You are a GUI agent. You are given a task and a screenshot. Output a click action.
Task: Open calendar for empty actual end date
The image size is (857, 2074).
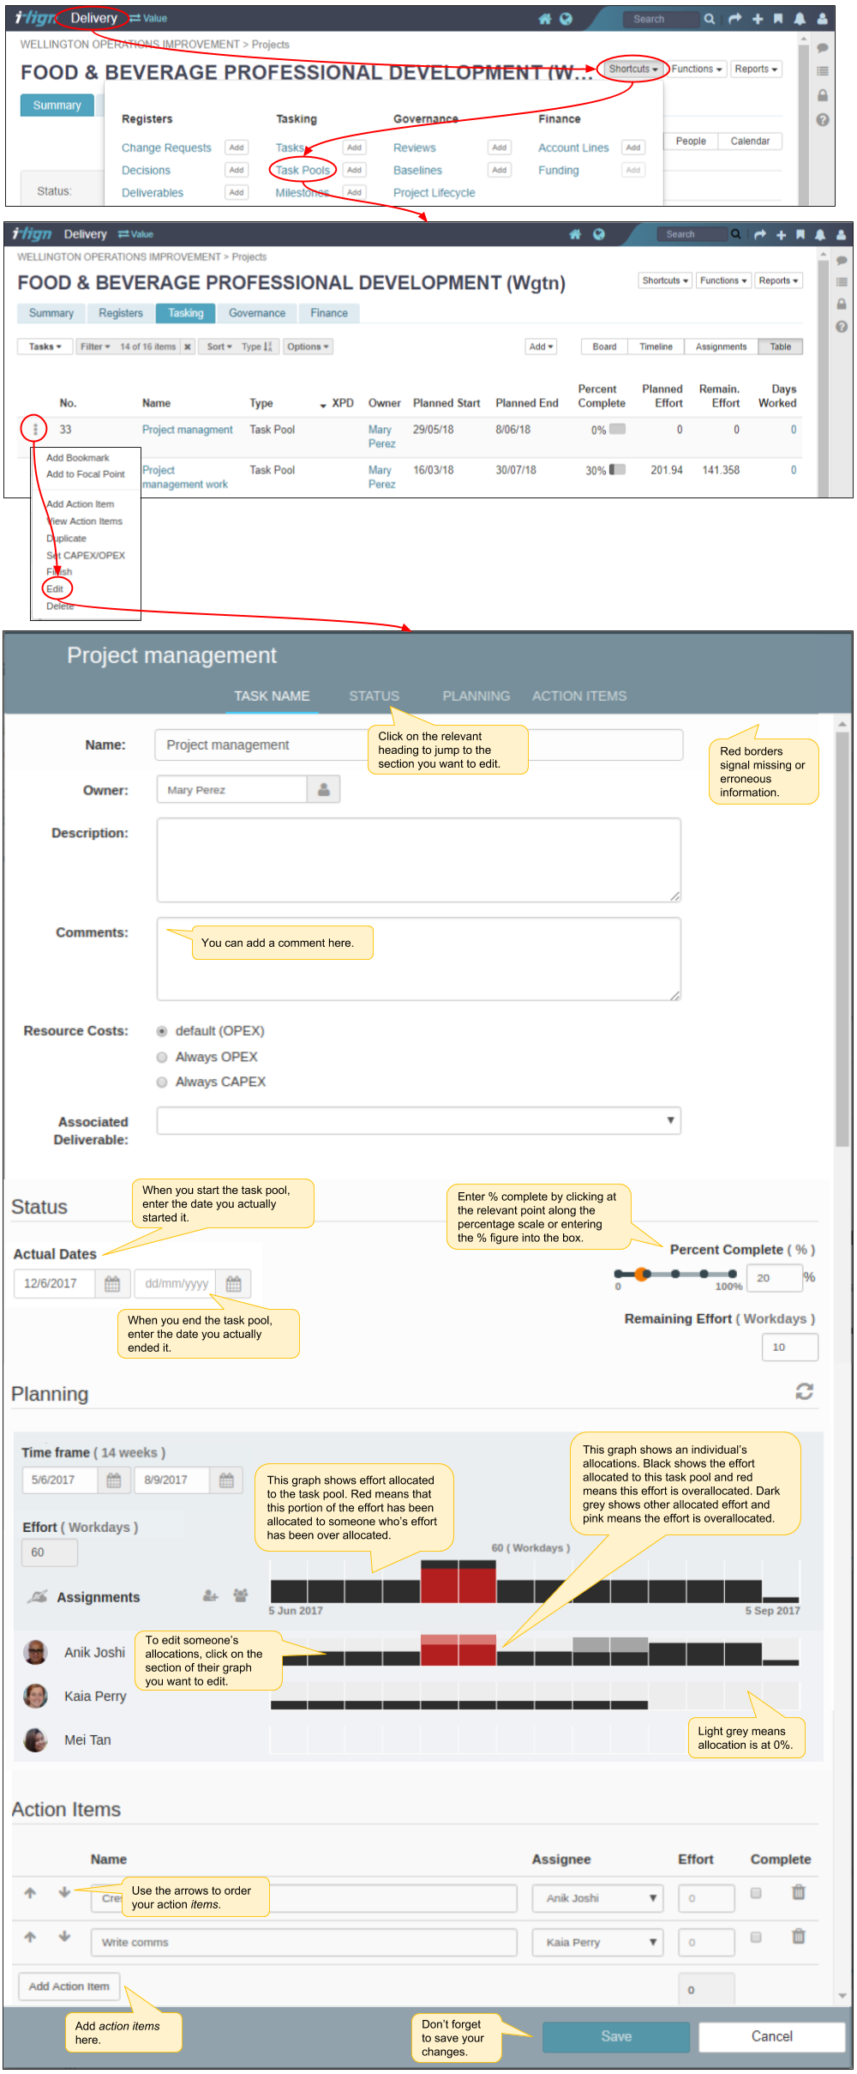(x=233, y=1283)
